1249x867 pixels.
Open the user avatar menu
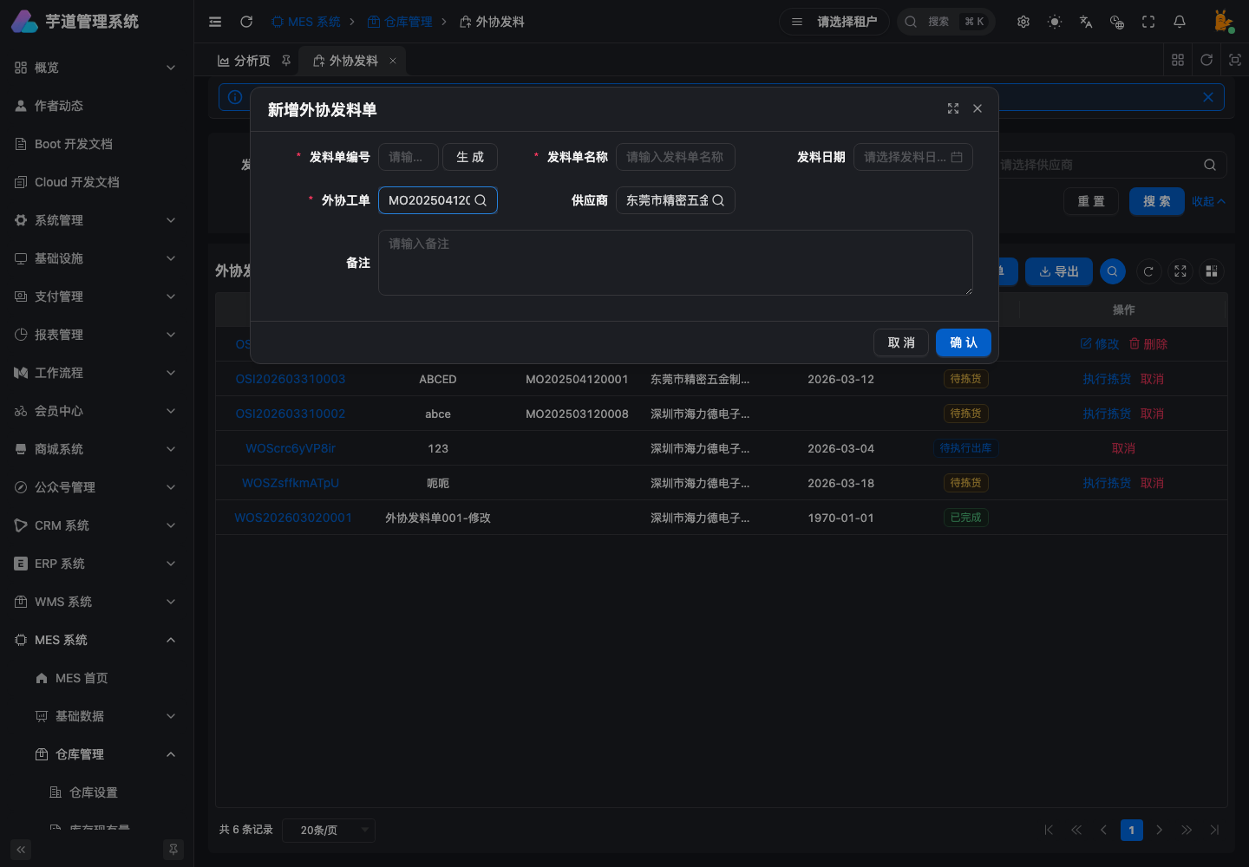point(1223,22)
